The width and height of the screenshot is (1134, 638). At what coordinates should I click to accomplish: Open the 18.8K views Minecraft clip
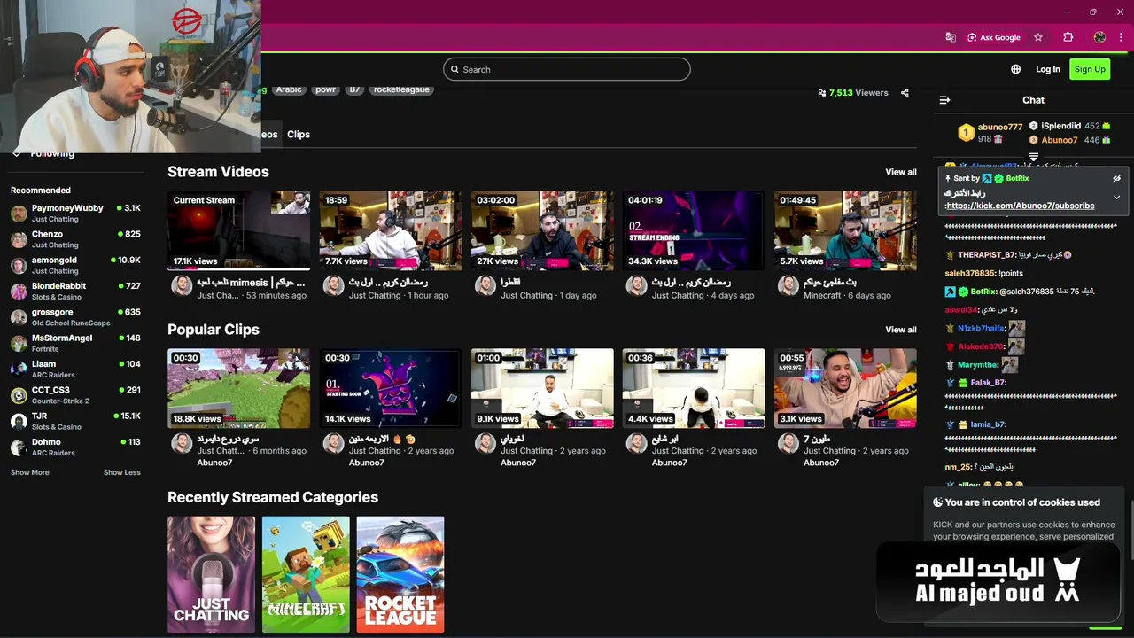[x=239, y=388]
